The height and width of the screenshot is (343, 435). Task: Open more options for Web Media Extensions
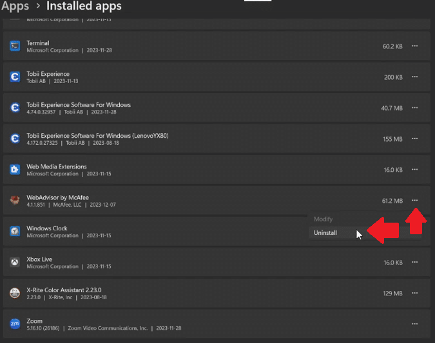(415, 169)
